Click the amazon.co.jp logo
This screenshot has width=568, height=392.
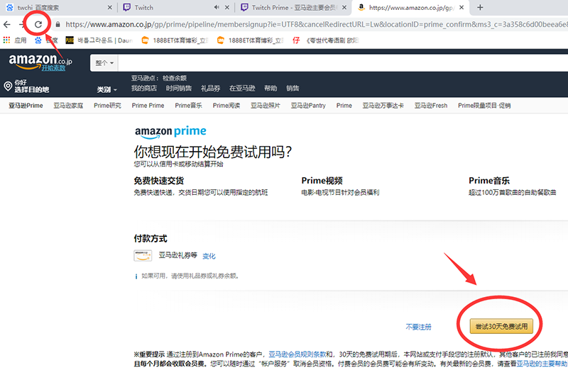pyautogui.click(x=40, y=60)
